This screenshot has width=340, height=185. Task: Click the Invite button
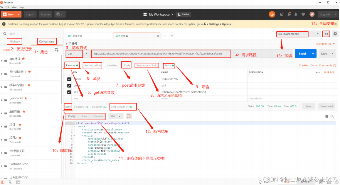pyautogui.click(x=183, y=14)
